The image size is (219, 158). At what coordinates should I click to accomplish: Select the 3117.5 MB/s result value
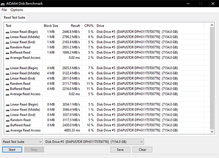tap(71, 120)
